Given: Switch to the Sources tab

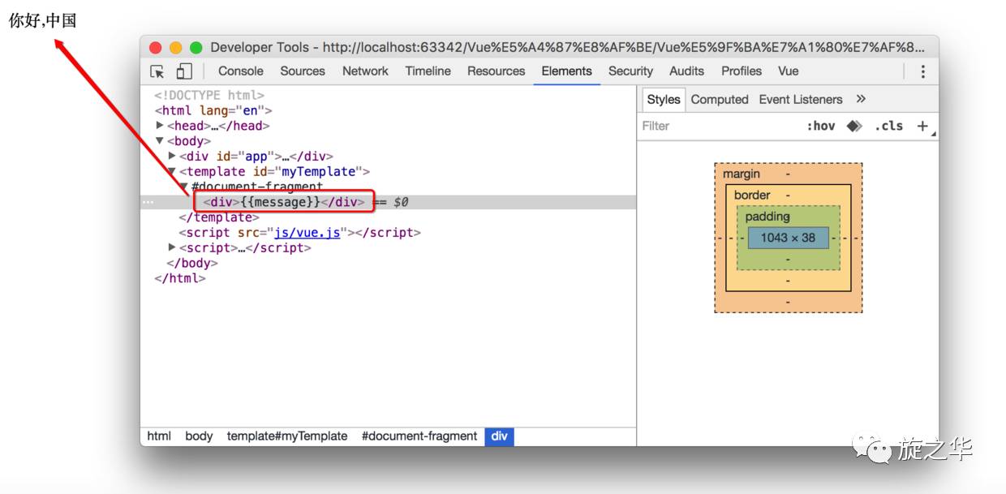Looking at the screenshot, I should pyautogui.click(x=303, y=71).
